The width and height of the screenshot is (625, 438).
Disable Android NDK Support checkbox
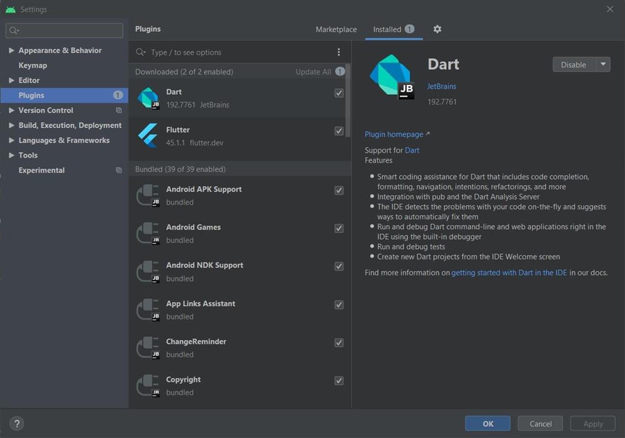pos(339,266)
